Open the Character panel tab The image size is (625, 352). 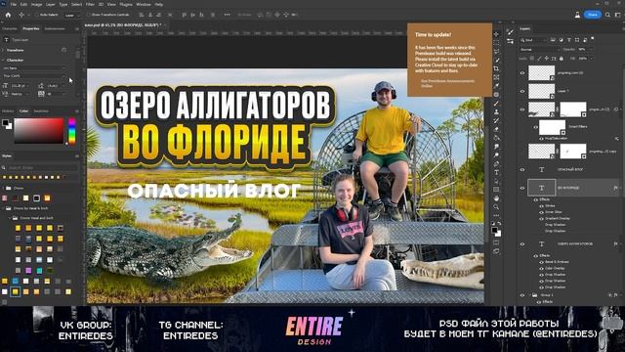(10, 28)
